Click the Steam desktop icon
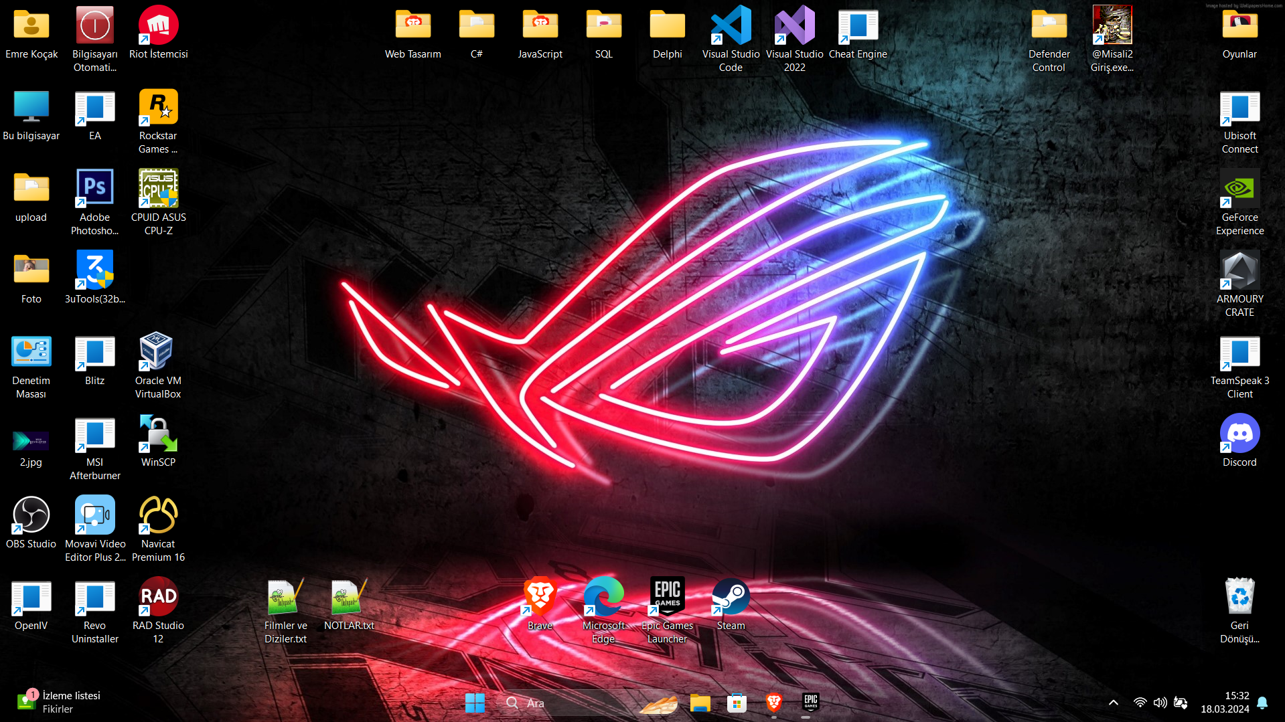The height and width of the screenshot is (722, 1285). (x=731, y=605)
